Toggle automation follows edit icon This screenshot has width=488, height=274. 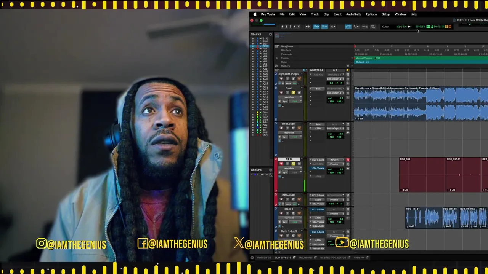click(348, 27)
